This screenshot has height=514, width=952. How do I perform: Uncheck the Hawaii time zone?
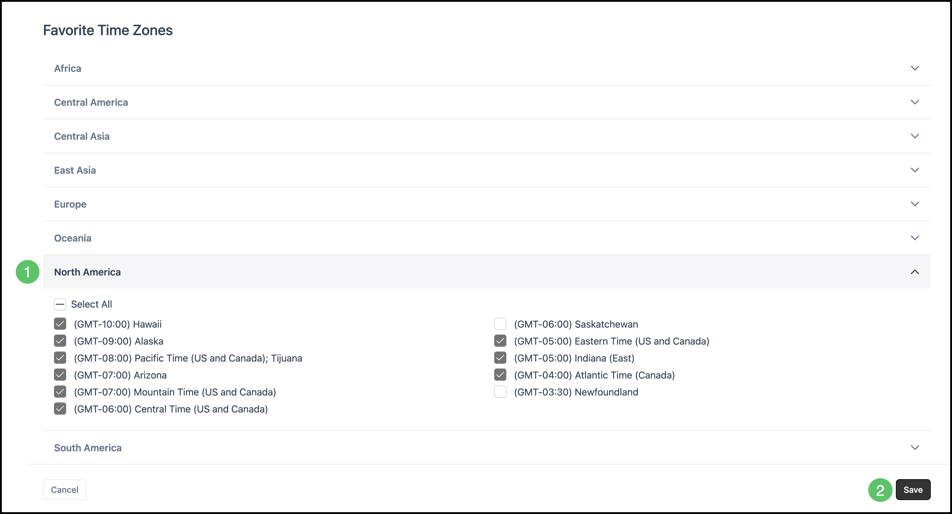point(60,324)
